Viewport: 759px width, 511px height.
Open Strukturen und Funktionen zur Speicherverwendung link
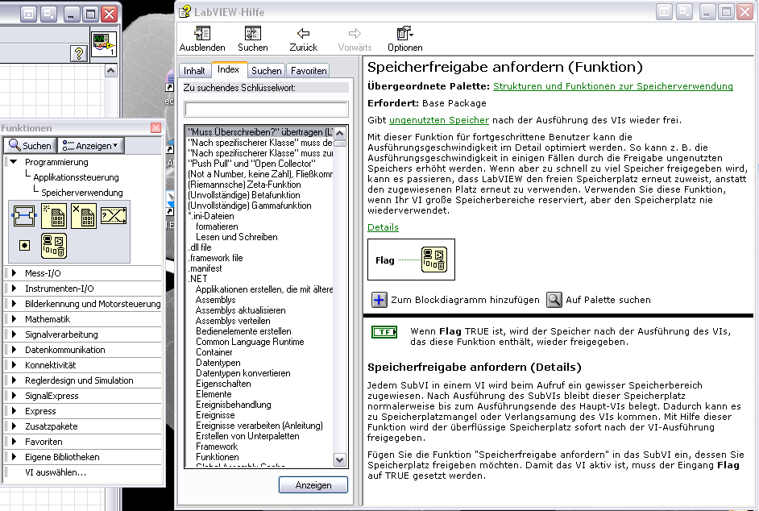613,86
